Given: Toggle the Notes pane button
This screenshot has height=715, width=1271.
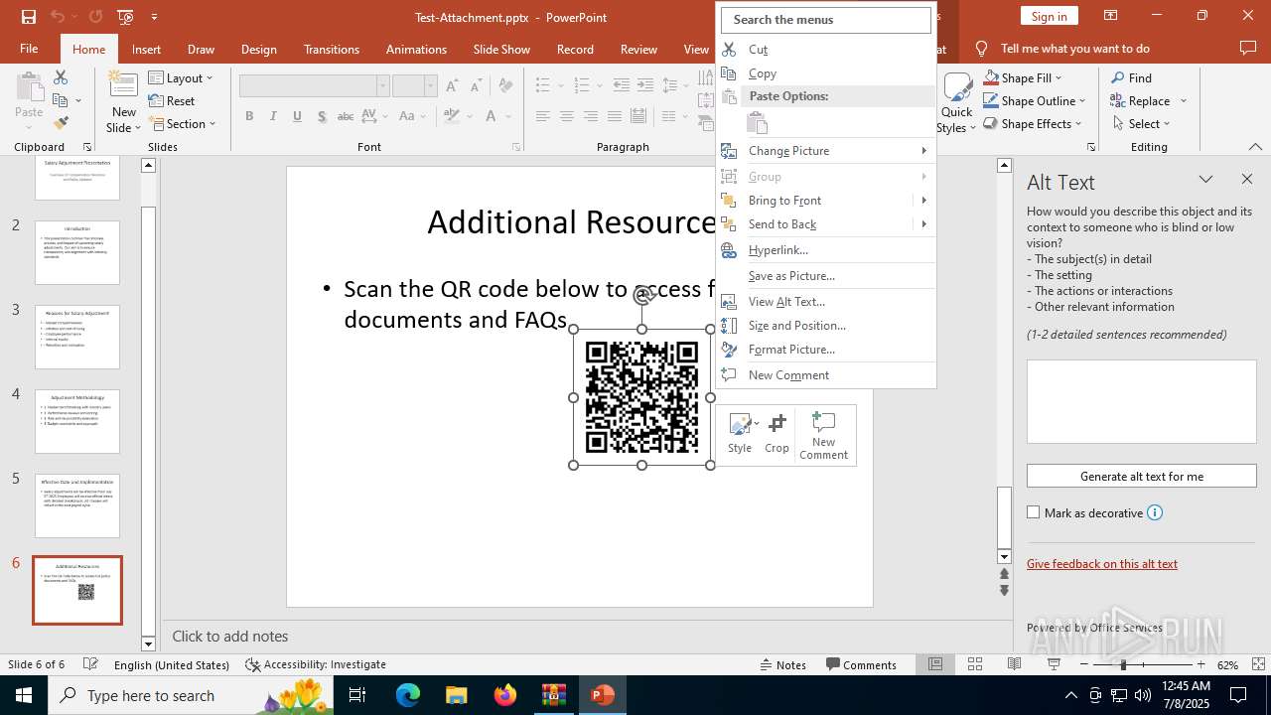Looking at the screenshot, I should click(x=783, y=664).
